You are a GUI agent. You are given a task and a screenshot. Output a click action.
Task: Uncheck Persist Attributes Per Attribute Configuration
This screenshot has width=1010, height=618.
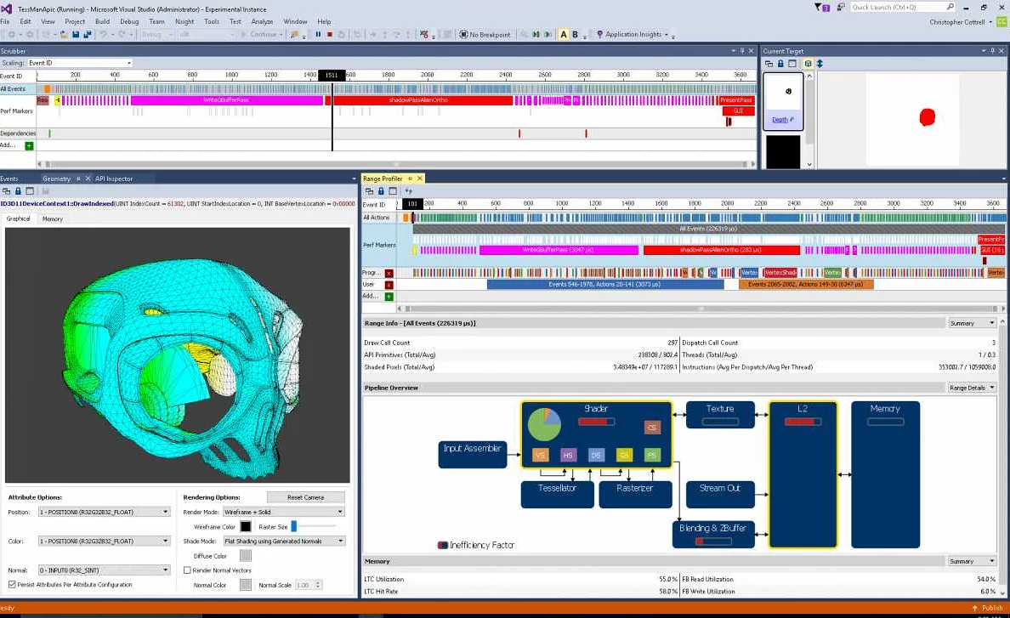12,585
